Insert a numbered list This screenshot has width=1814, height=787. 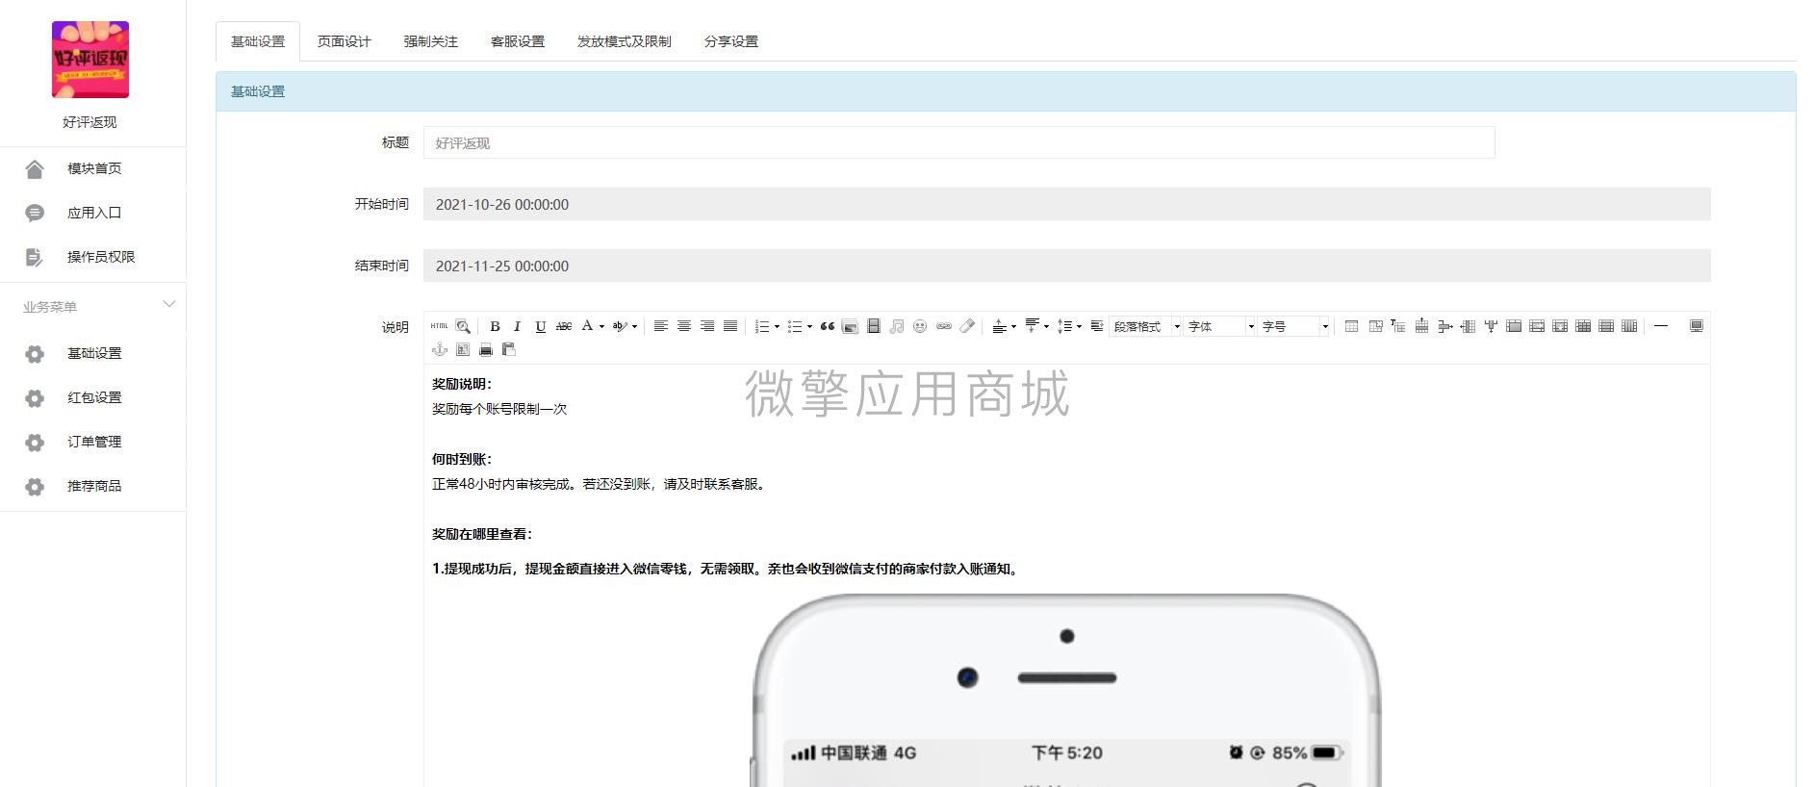[x=762, y=326]
